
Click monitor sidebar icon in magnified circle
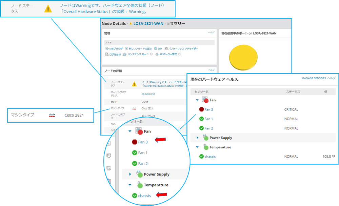[109, 168]
